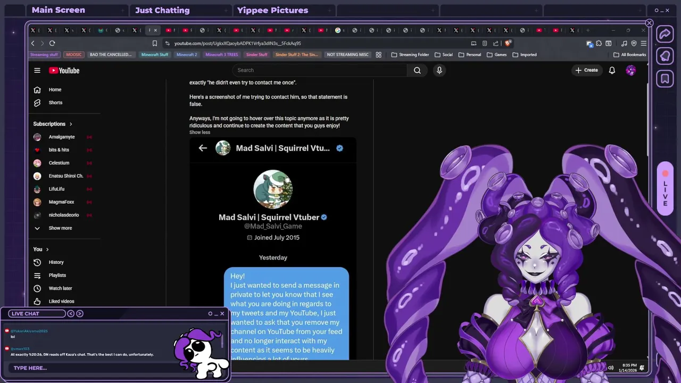
Task: Click the browser forward navigation arrow
Action: [43, 43]
